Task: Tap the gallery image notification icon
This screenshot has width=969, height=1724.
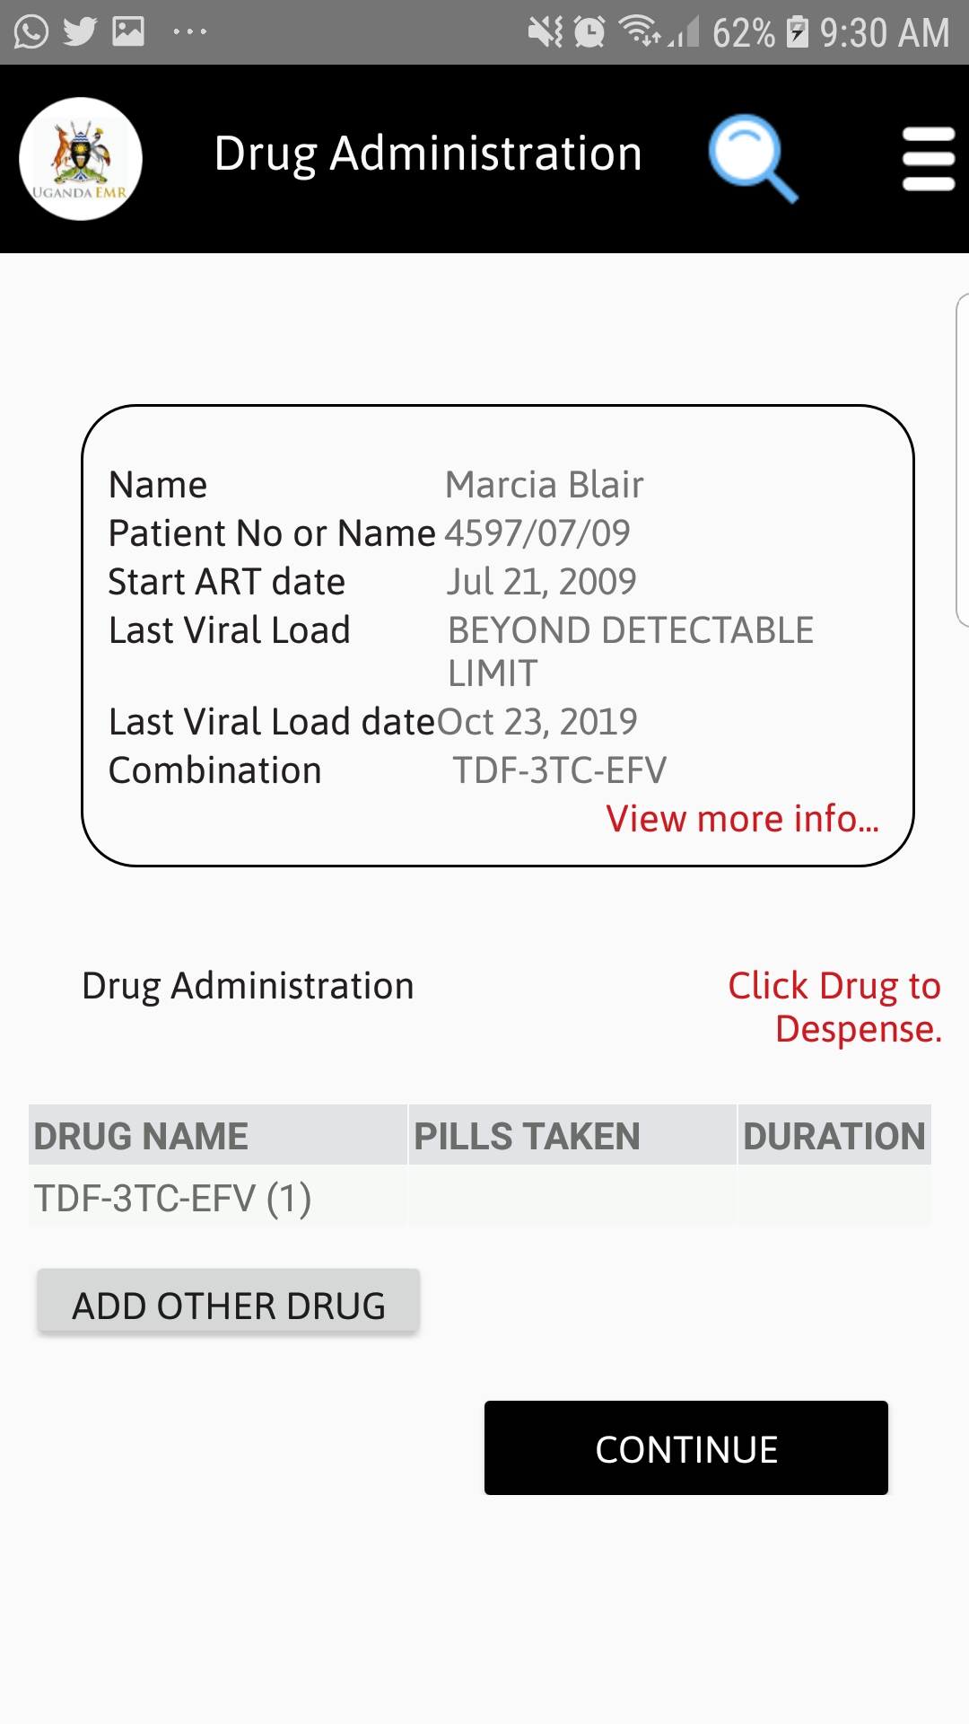Action: coord(128,32)
